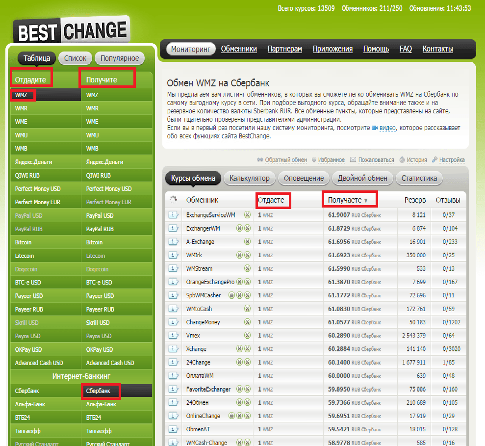This screenshot has height=446, width=485.
Task: Open info icon for OnlineChange row
Action: click(x=173, y=416)
